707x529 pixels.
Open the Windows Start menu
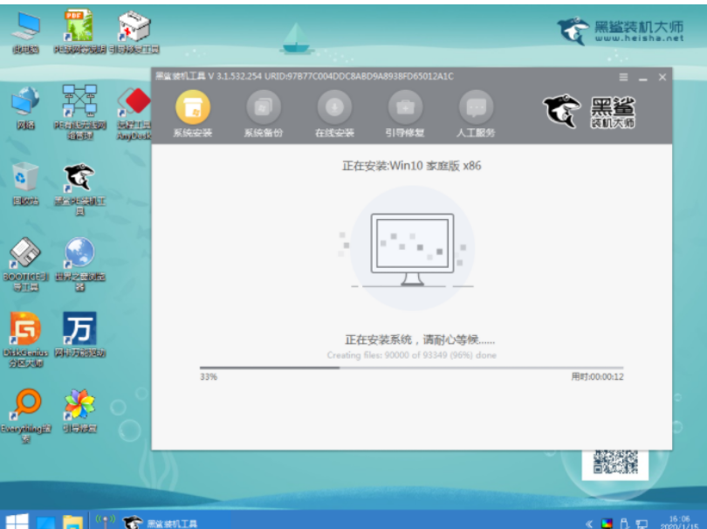pos(17,521)
